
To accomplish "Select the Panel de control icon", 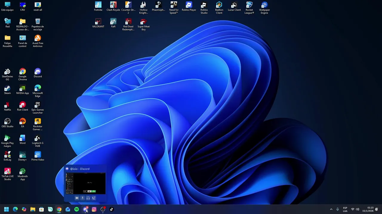I will click(x=23, y=41).
